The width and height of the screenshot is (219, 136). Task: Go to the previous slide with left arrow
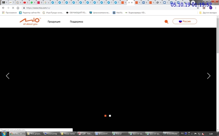coord(8,76)
